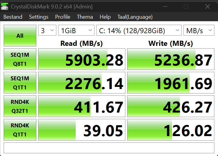Run the SEQ1M Q1T1 test
The width and height of the screenshot is (218, 156).
[20, 83]
